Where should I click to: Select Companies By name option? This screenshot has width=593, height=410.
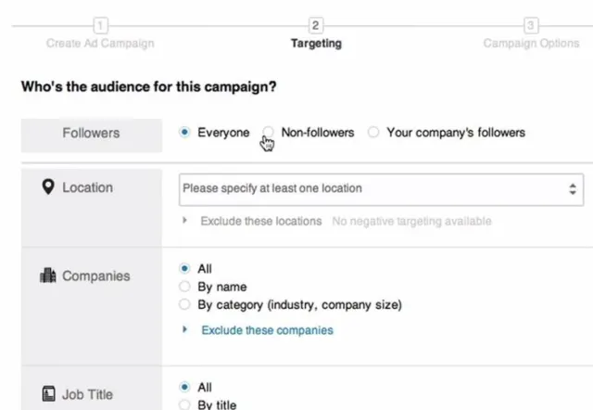[184, 287]
